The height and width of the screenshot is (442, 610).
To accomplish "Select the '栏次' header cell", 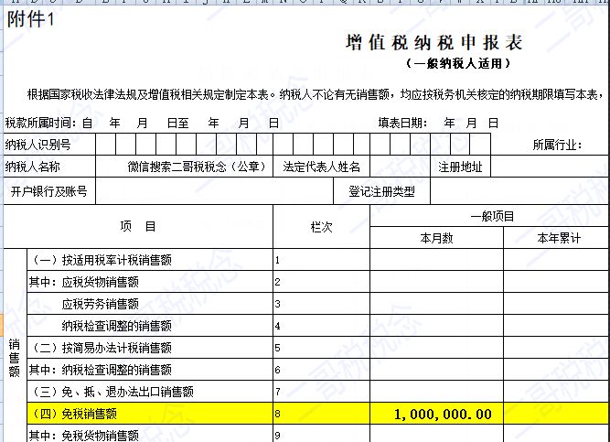I will [x=321, y=226].
